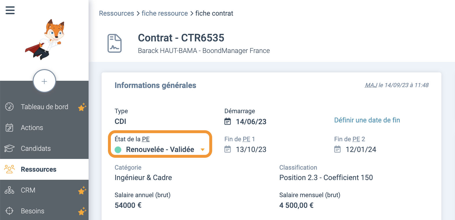Click the Actions calendar-edit icon
The image size is (455, 220).
(x=10, y=128)
